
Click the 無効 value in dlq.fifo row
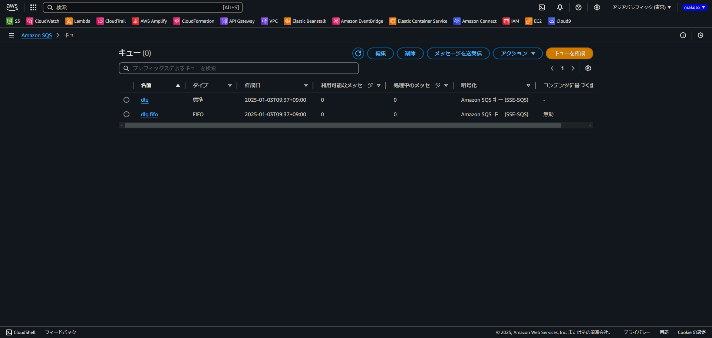(548, 114)
